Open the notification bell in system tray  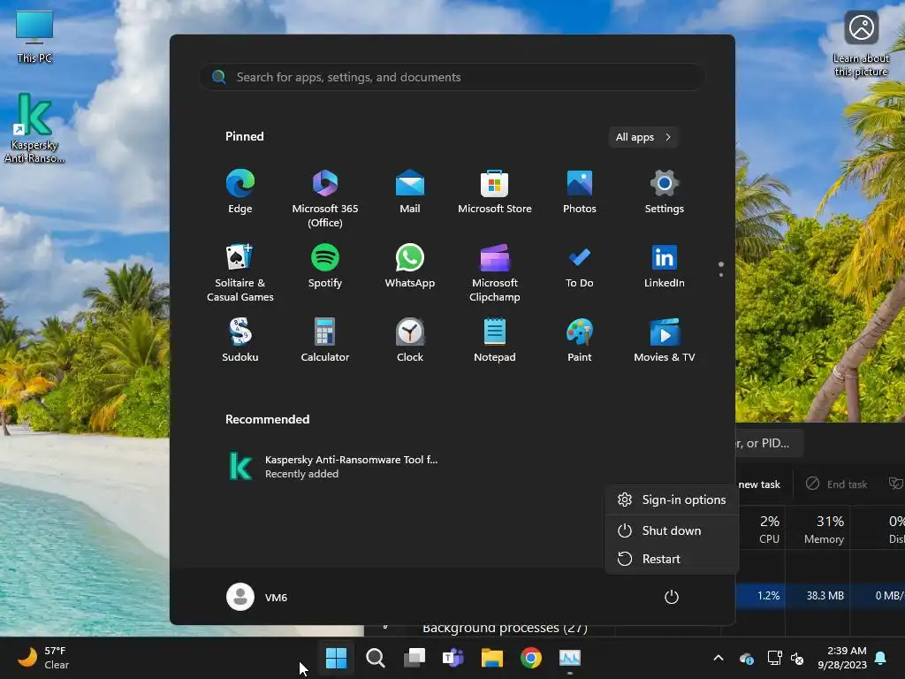tap(881, 658)
